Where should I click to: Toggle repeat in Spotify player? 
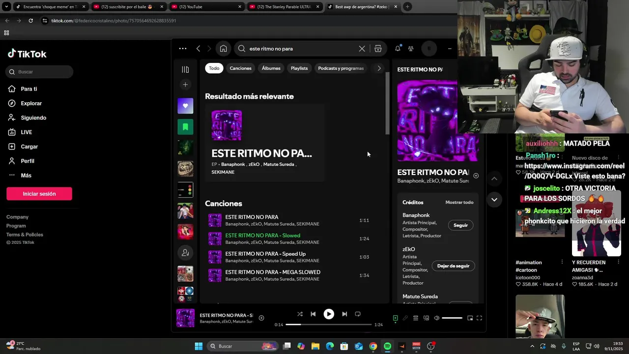pos(358,314)
